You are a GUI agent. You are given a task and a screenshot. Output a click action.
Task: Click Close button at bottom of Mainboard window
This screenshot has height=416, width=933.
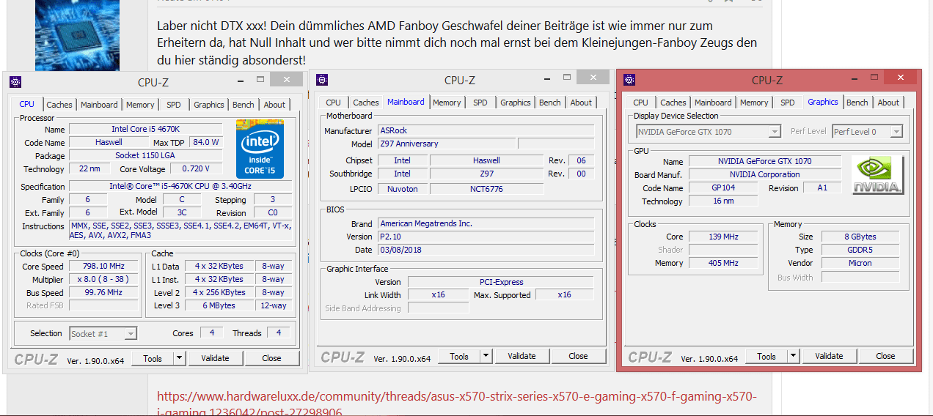(x=578, y=356)
